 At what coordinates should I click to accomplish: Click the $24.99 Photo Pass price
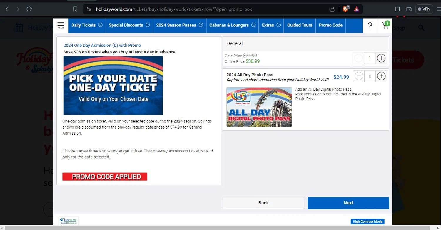[341, 77]
